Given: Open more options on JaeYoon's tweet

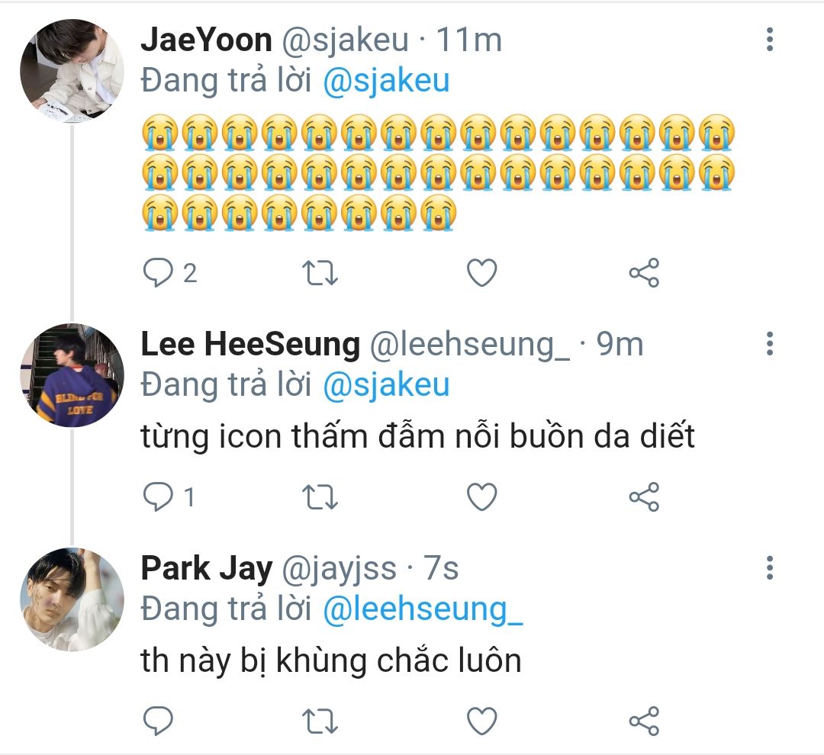Looking at the screenshot, I should click(x=770, y=40).
